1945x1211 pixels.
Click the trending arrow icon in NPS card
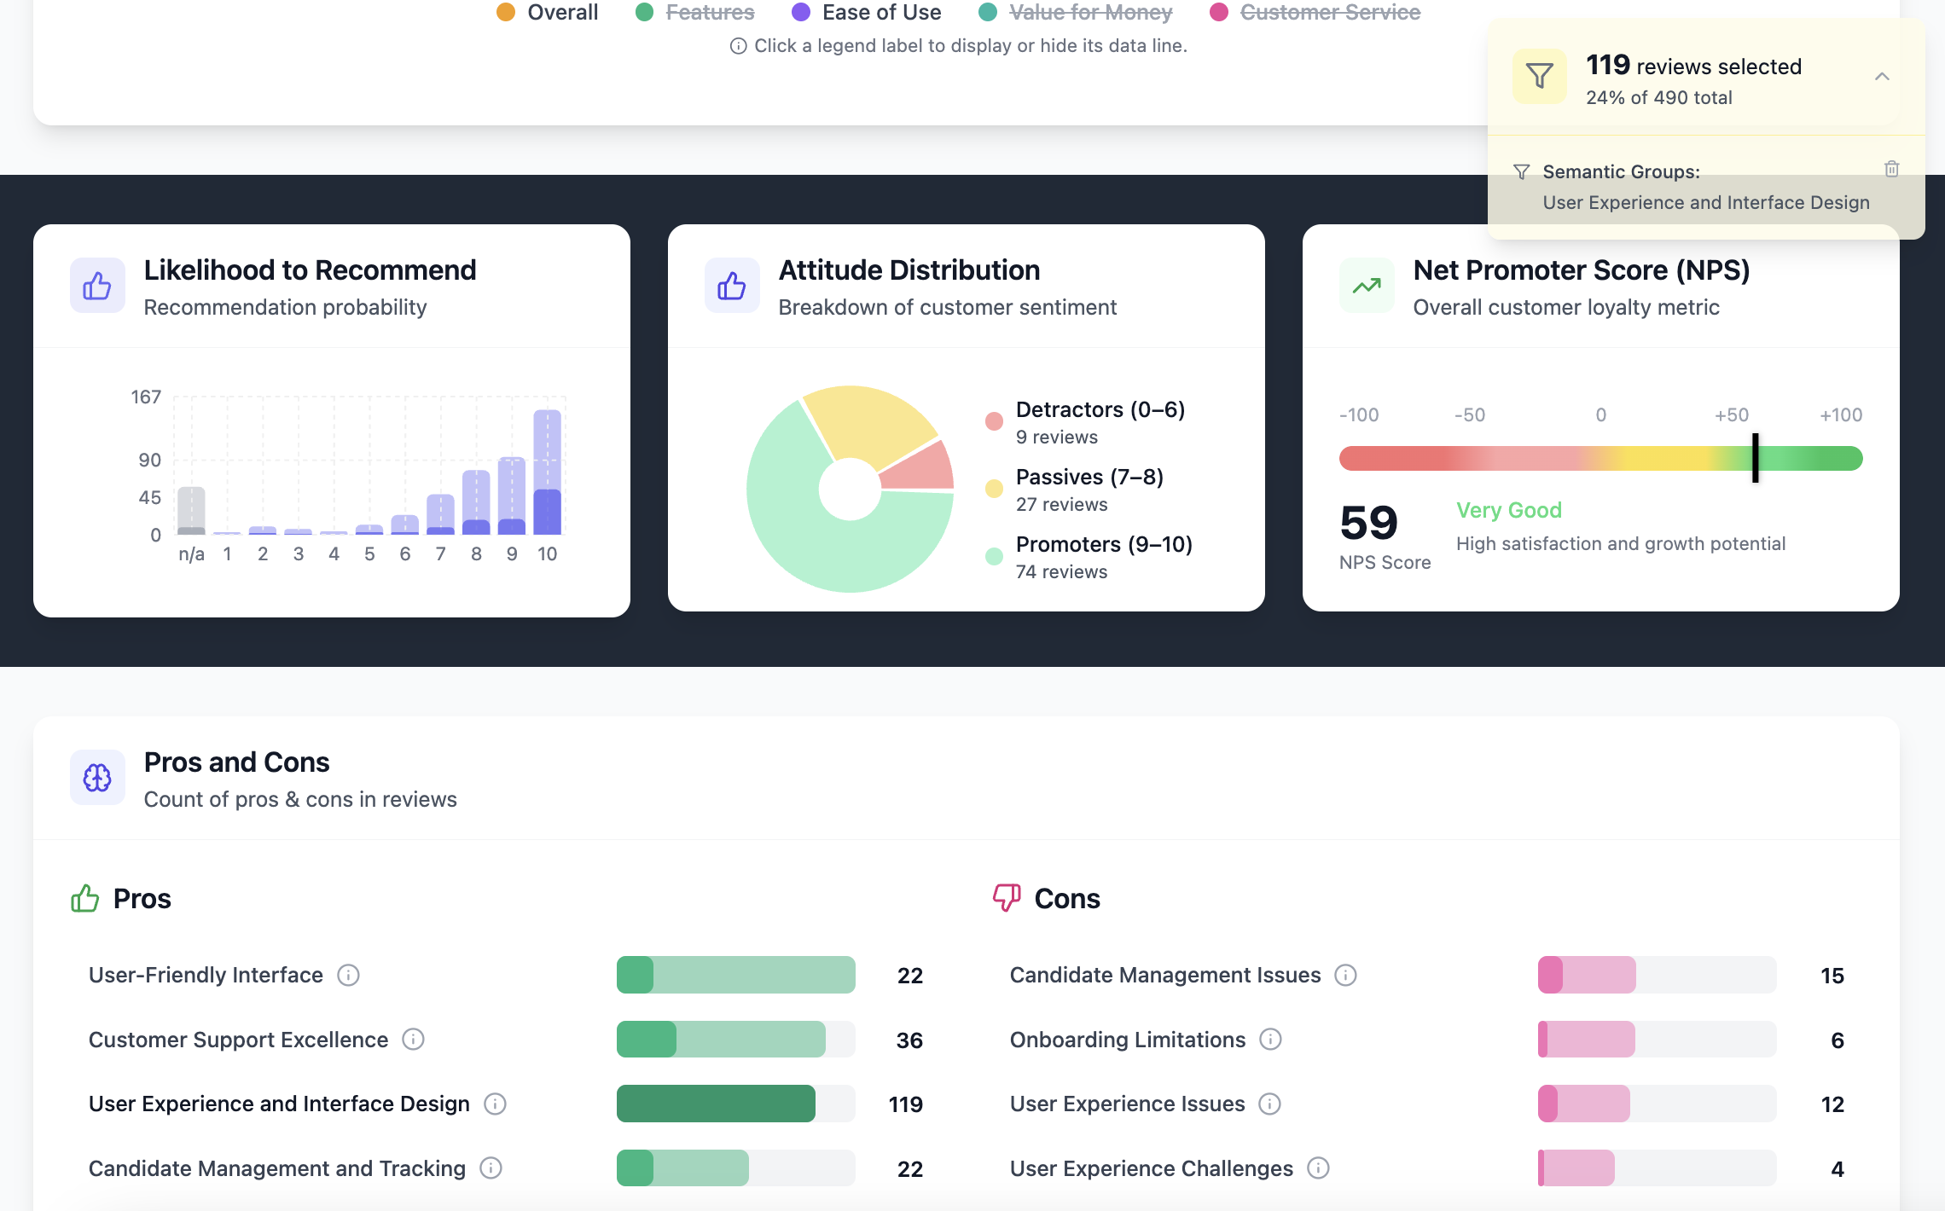click(x=1367, y=286)
